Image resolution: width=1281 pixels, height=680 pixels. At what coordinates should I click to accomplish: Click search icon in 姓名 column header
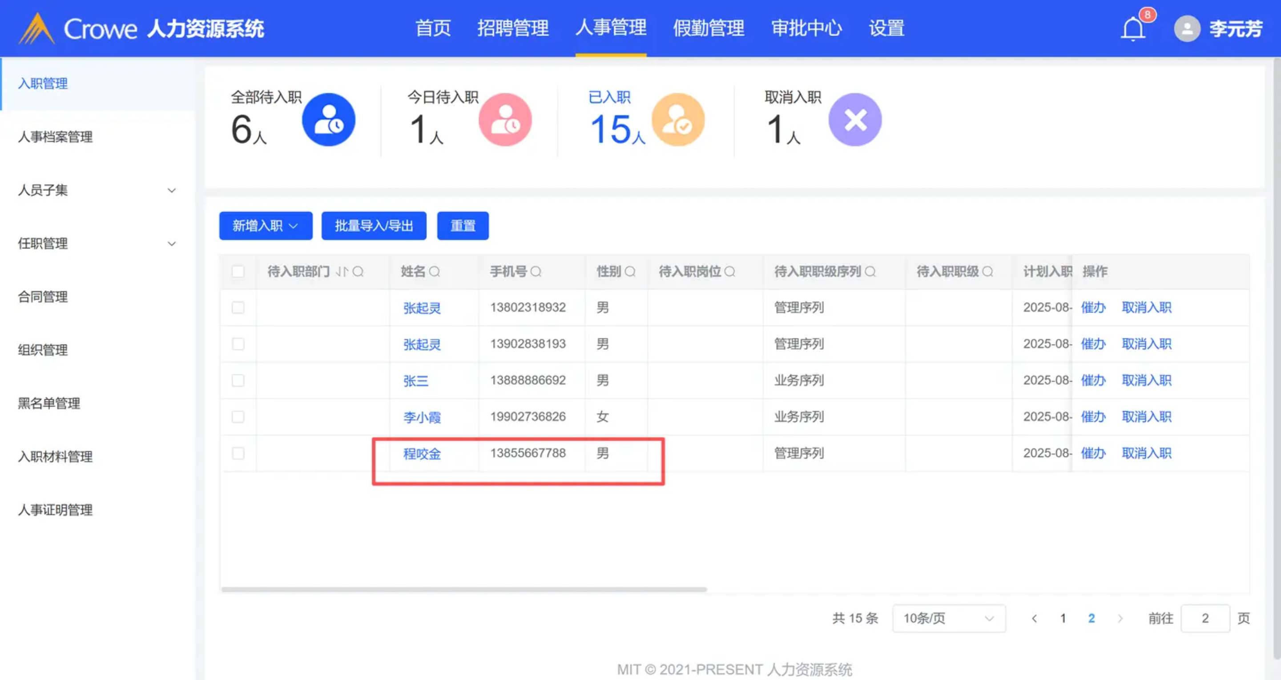click(x=435, y=272)
